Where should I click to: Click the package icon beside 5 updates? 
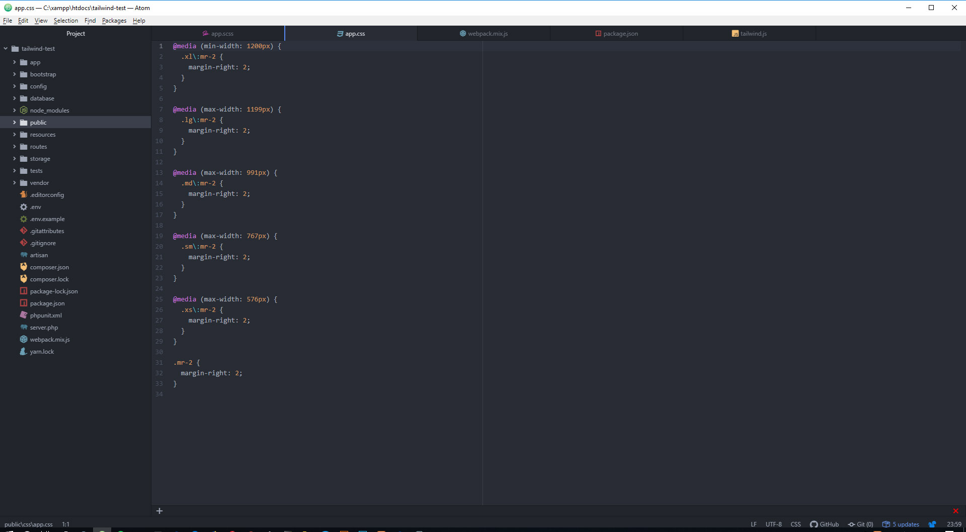(887, 524)
